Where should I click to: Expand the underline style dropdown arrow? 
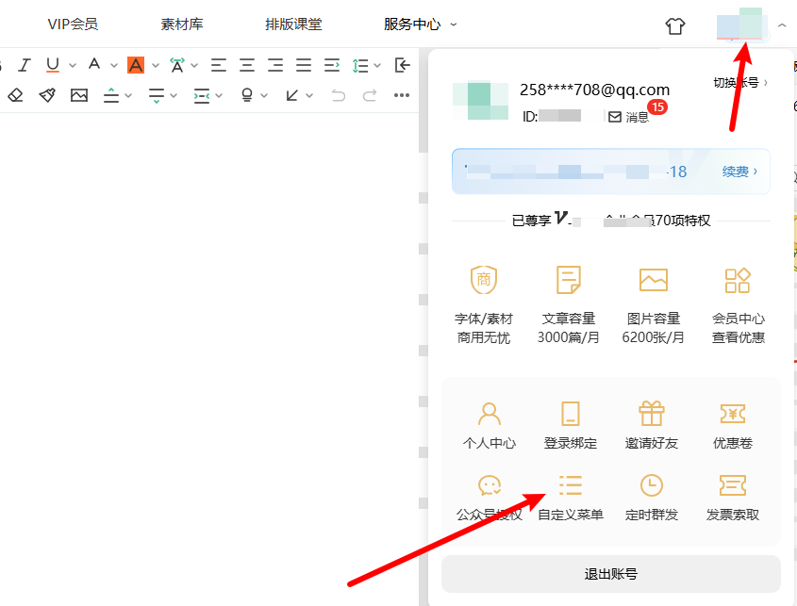(73, 66)
